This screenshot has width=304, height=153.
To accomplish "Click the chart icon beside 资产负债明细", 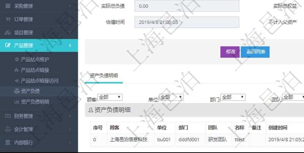I will (17, 101).
